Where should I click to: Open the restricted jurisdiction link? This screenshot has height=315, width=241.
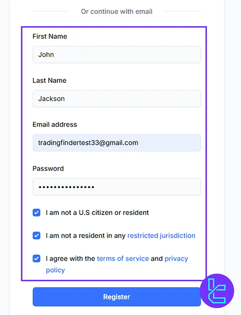[161, 235]
